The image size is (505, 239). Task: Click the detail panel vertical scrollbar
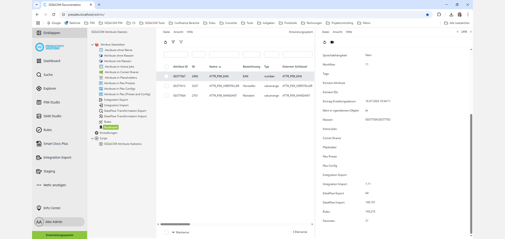pyautogui.click(x=471, y=174)
